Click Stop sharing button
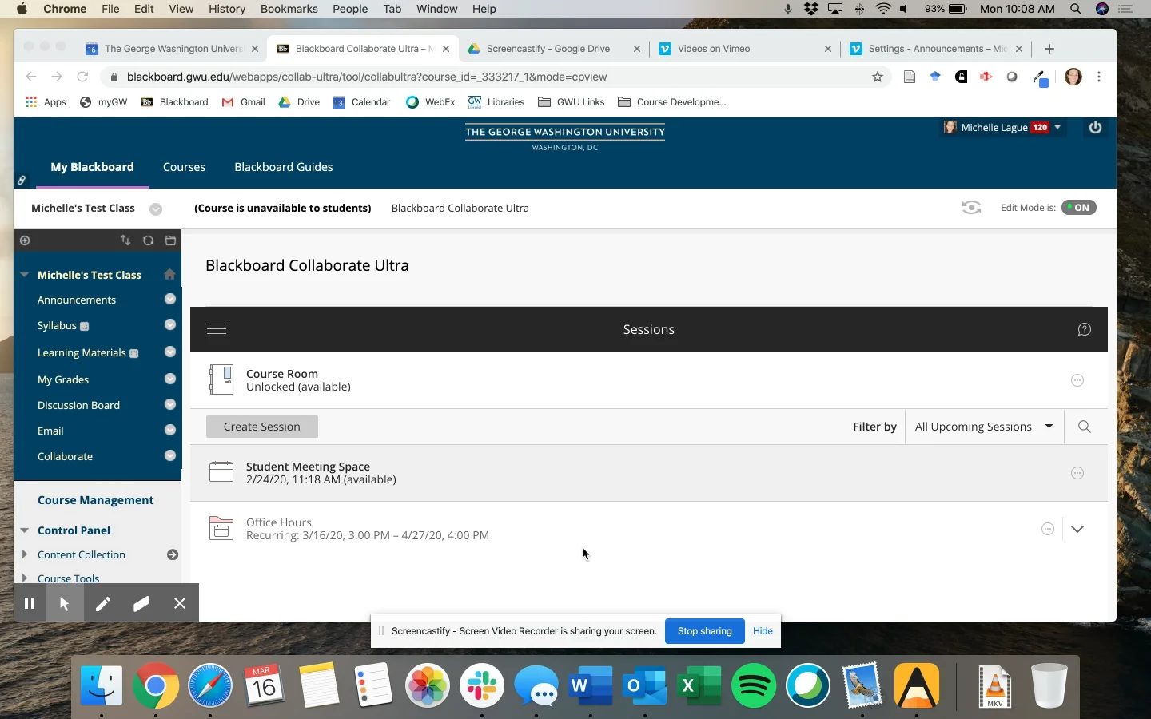Screen dimensions: 1151x719 pyautogui.click(x=705, y=631)
